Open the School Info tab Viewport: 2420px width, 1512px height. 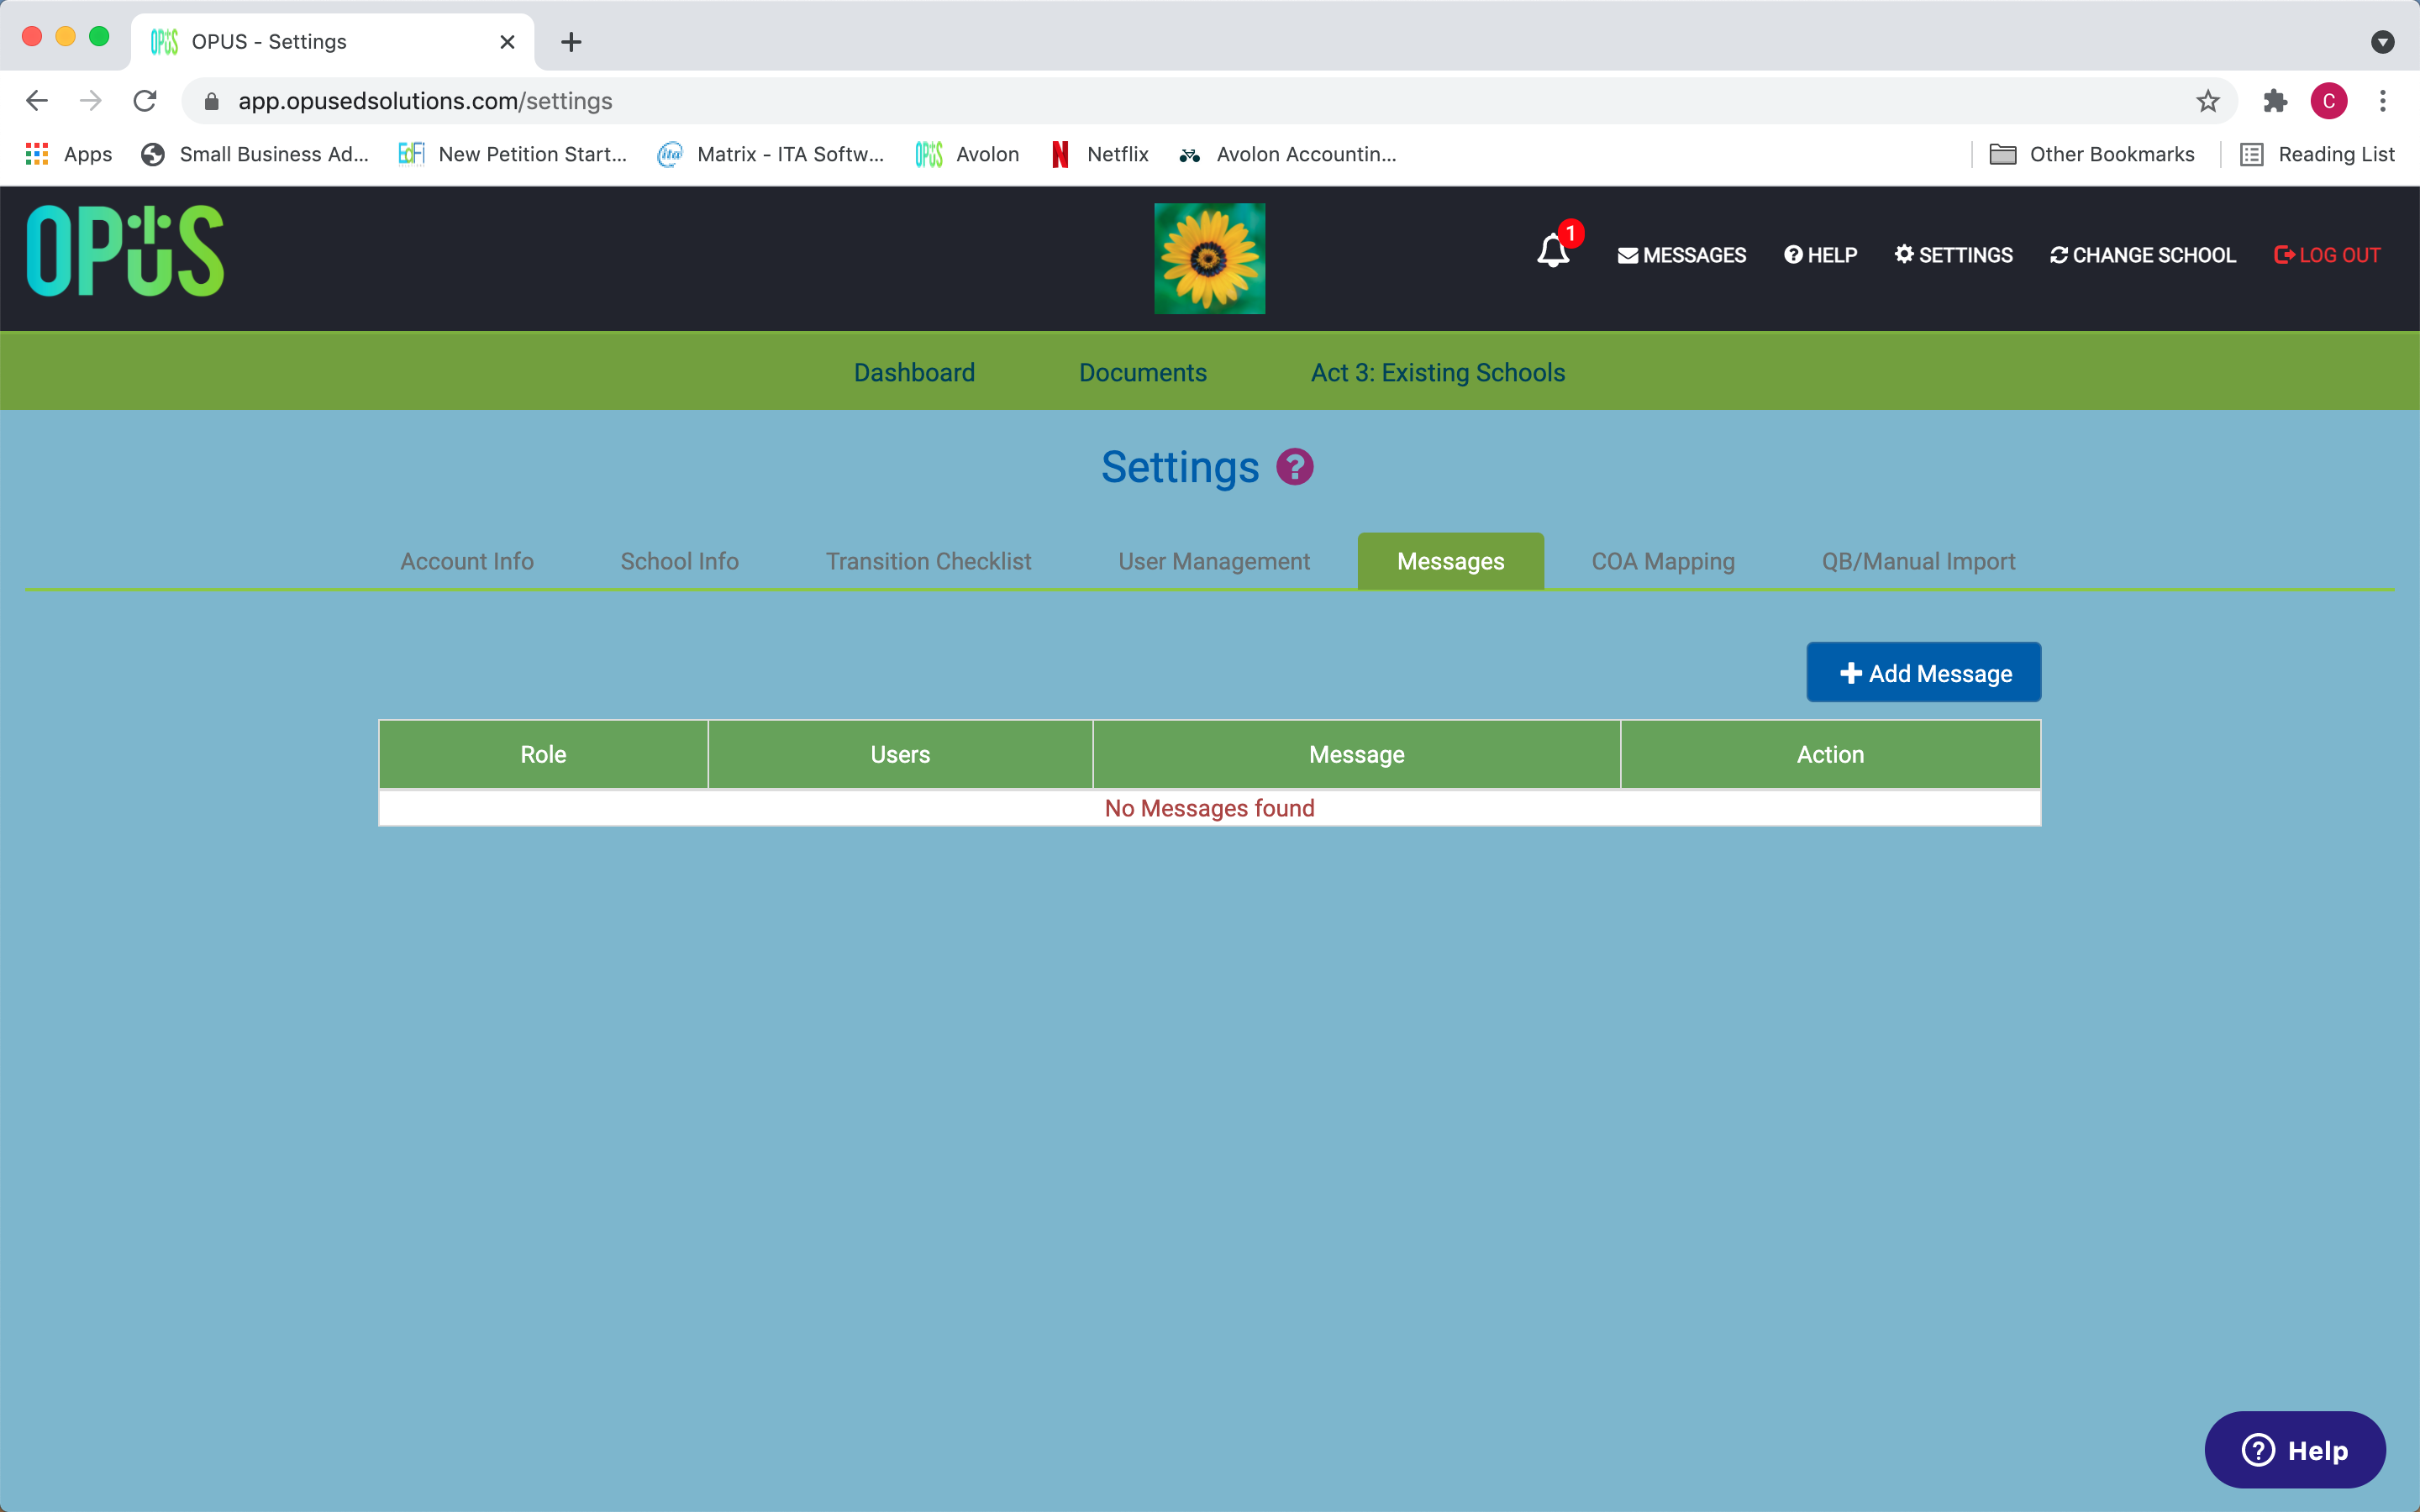click(x=679, y=561)
